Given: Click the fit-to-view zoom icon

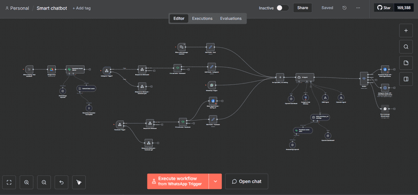Looking at the screenshot, I should (x=9, y=182).
